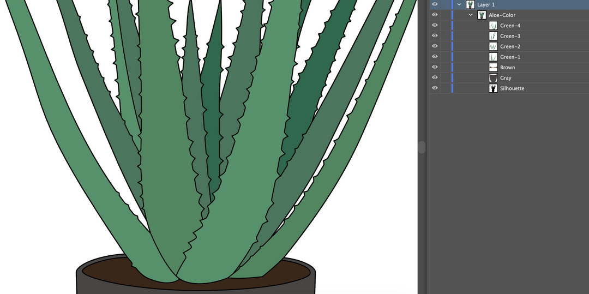Click the Gray layer thumbnail
Image resolution: width=589 pixels, height=294 pixels.
tap(493, 78)
